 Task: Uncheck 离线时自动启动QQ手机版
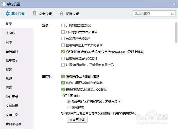click(63, 52)
